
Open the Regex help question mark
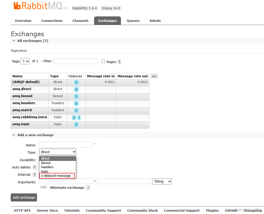point(119,62)
